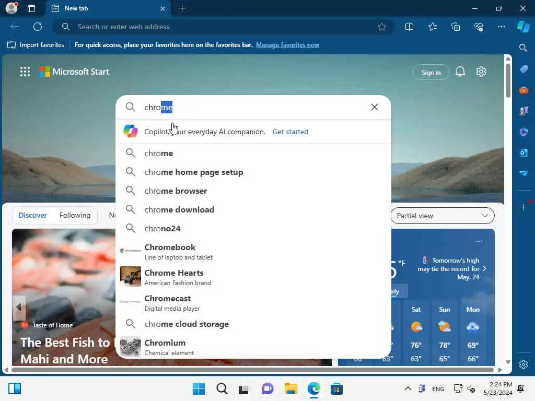This screenshot has height=401, width=535.
Task: Select 'chrome cloud storage' suggestion
Action: point(253,324)
